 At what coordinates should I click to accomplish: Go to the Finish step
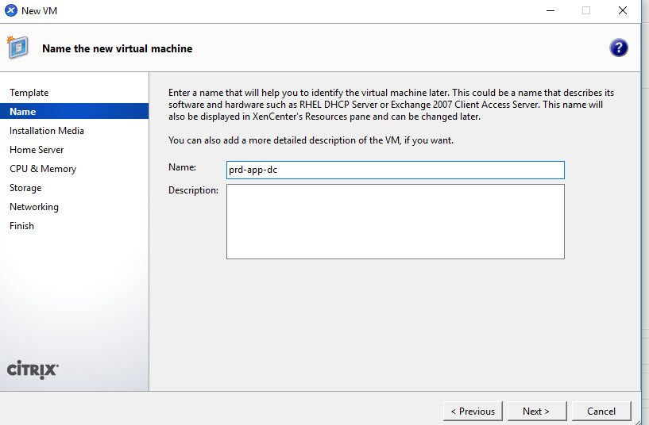click(x=22, y=226)
